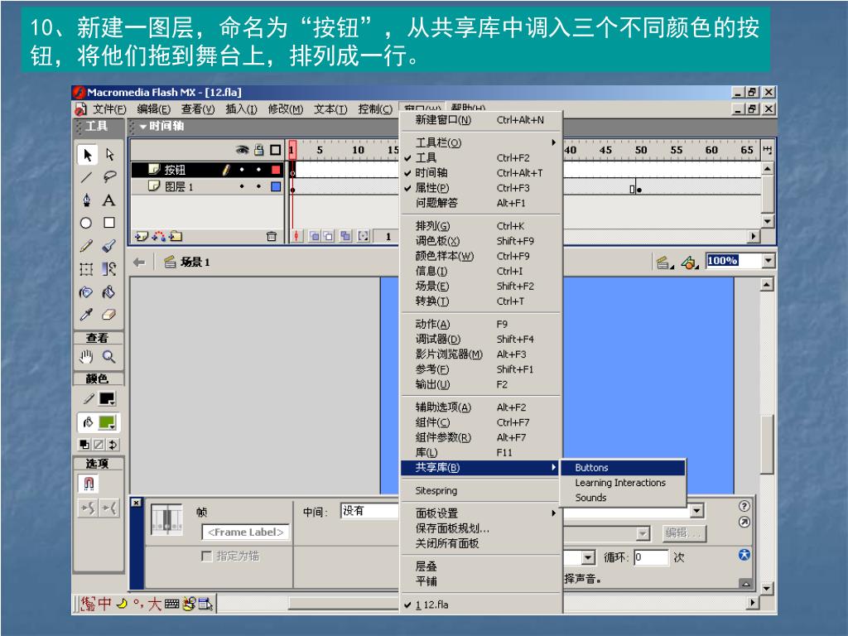Choose Learning Interactions library
The width and height of the screenshot is (848, 636).
[x=623, y=483]
